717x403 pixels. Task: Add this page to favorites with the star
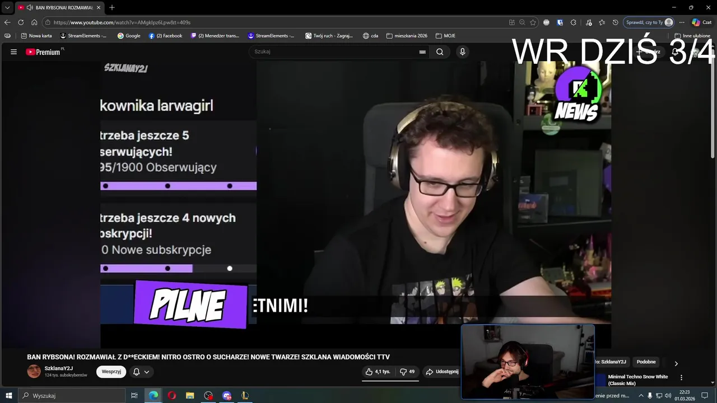tap(533, 22)
